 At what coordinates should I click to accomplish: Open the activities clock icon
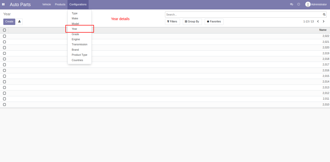pos(299,4)
